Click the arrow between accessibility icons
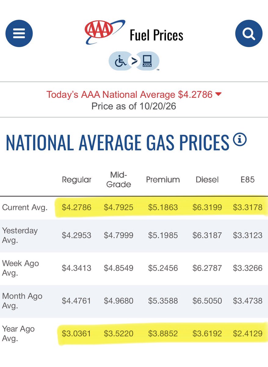Image resolution: width=268 pixels, height=367 pixels. (134, 61)
